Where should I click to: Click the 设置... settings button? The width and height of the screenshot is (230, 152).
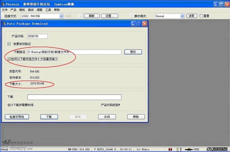coord(109,16)
